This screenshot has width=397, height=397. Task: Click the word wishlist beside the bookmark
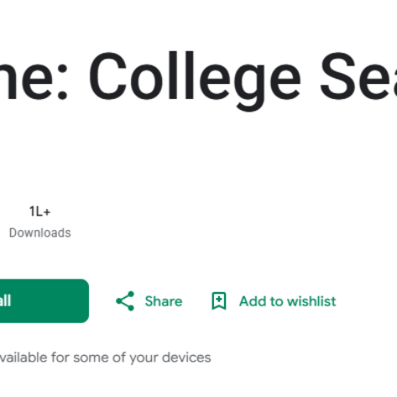[x=311, y=301]
